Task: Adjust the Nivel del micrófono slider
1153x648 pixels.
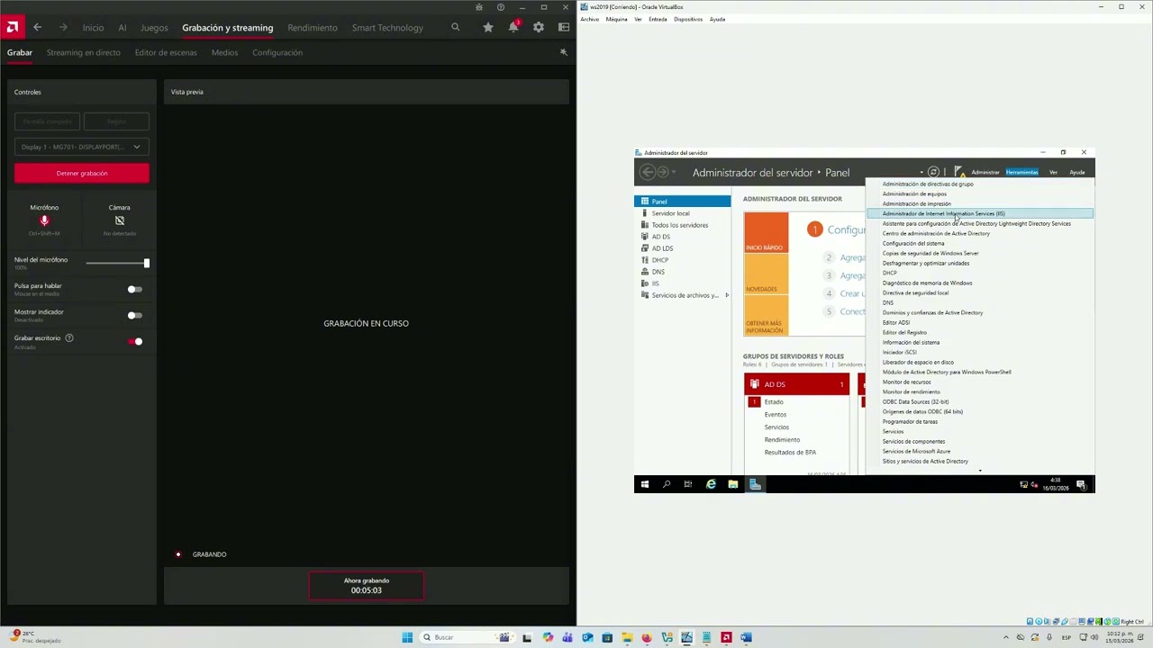Action: (x=117, y=263)
